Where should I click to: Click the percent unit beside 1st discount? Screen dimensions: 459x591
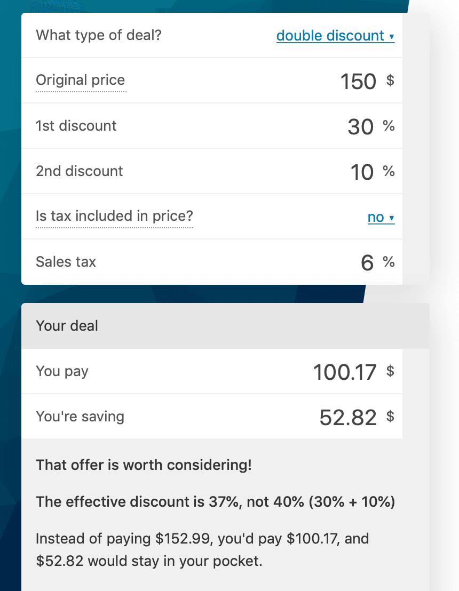tap(389, 126)
